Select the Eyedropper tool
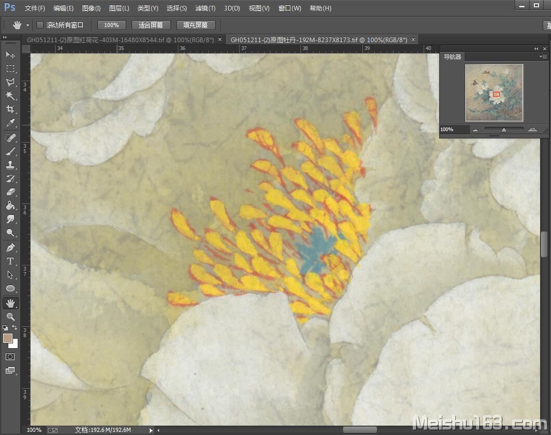 [10, 123]
